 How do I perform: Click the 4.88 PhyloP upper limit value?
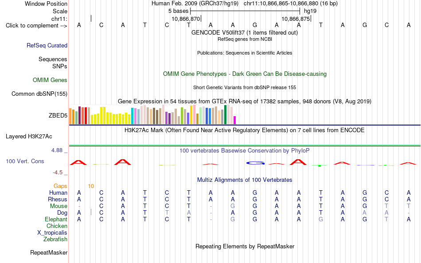click(57, 150)
